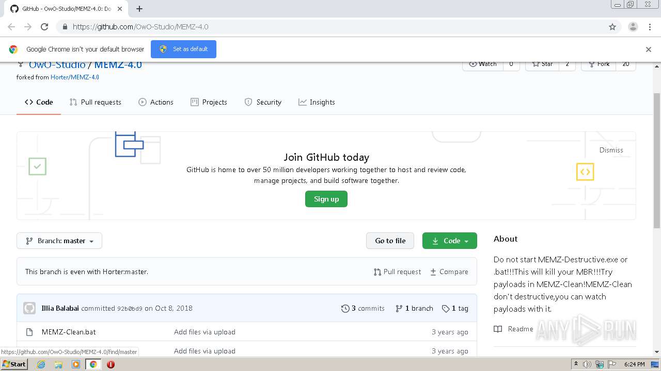Open OwO-Studio owner link

(x=57, y=65)
